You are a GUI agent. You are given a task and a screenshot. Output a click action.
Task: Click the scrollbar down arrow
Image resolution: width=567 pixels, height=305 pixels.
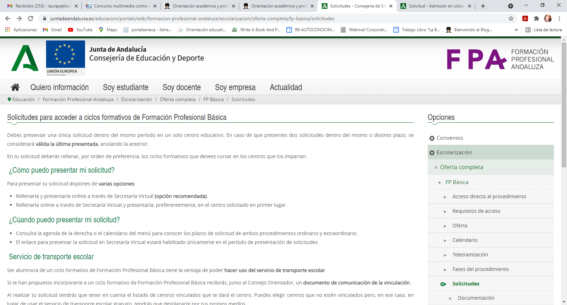point(564,302)
